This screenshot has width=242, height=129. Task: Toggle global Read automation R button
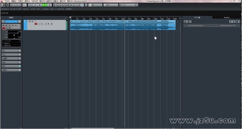pos(17,5)
